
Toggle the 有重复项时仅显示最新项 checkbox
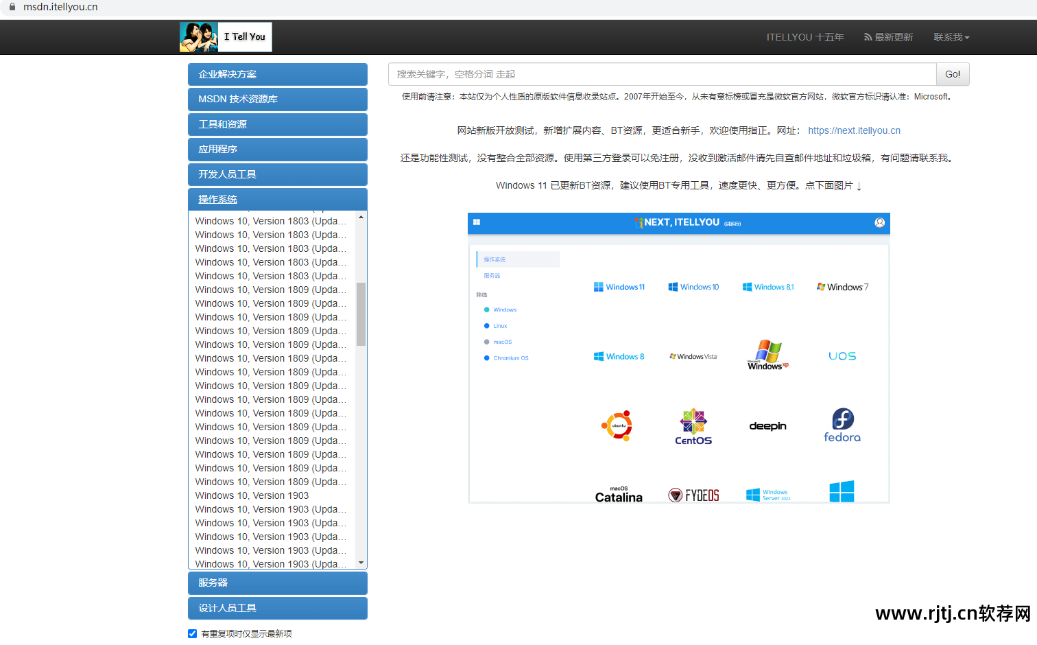coord(193,633)
